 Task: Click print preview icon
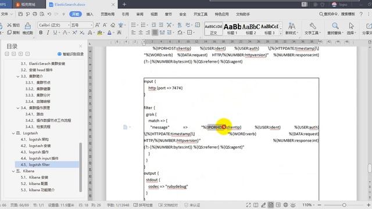tap(42, 14)
